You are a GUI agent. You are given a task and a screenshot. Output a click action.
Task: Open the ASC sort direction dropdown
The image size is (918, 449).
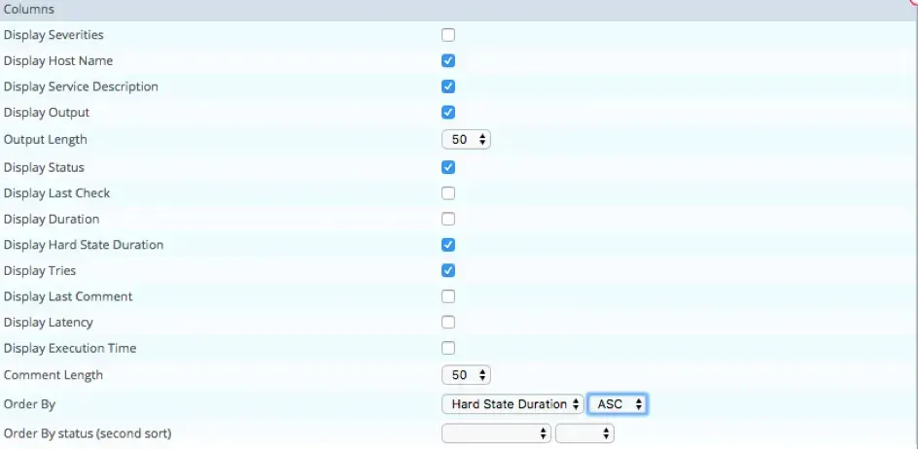pyautogui.click(x=618, y=404)
